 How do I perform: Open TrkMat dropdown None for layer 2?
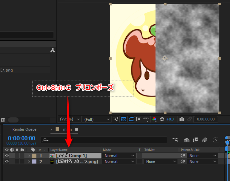click(160, 161)
